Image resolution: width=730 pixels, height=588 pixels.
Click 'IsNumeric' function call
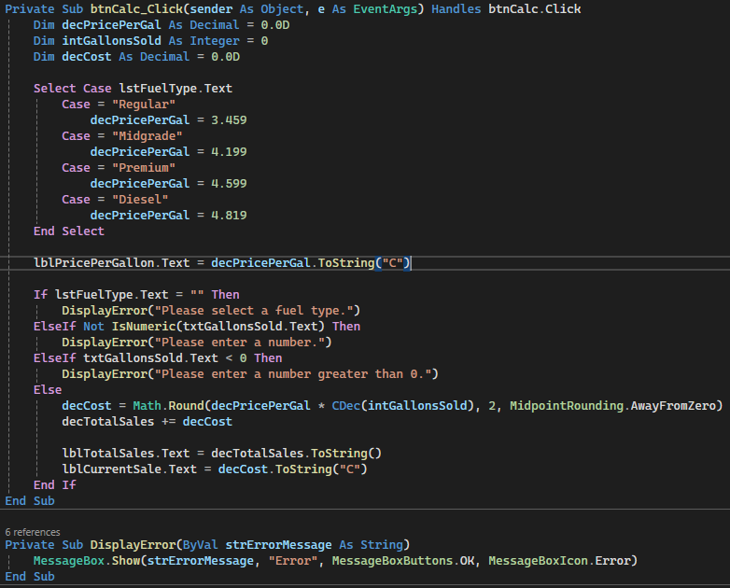click(x=144, y=327)
